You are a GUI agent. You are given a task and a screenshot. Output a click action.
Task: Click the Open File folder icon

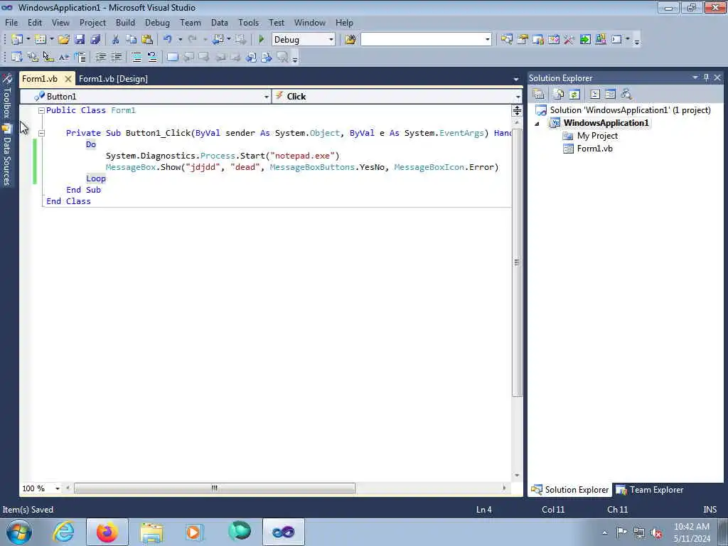[x=63, y=40]
